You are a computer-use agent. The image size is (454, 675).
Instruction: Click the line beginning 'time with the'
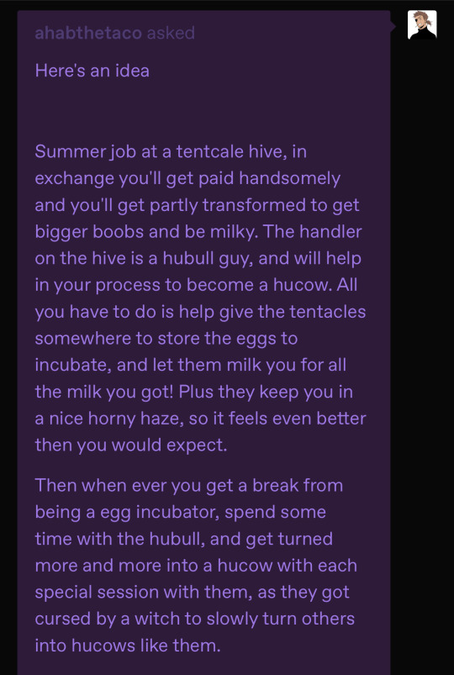point(183,539)
